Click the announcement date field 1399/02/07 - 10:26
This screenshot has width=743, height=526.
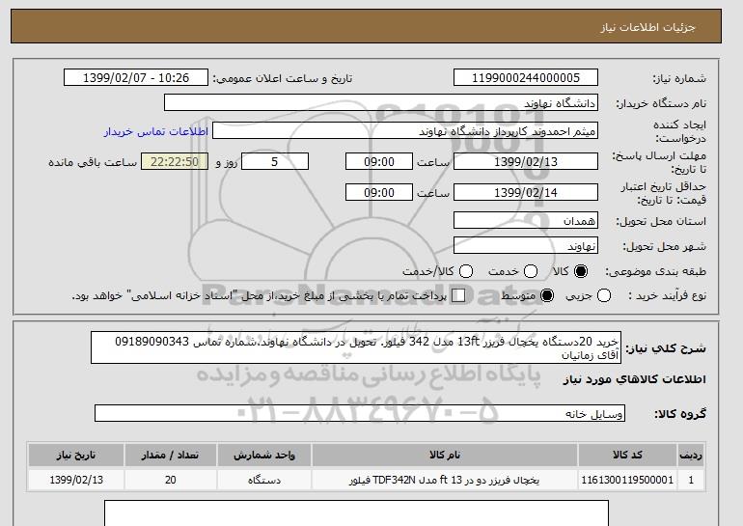(x=136, y=78)
